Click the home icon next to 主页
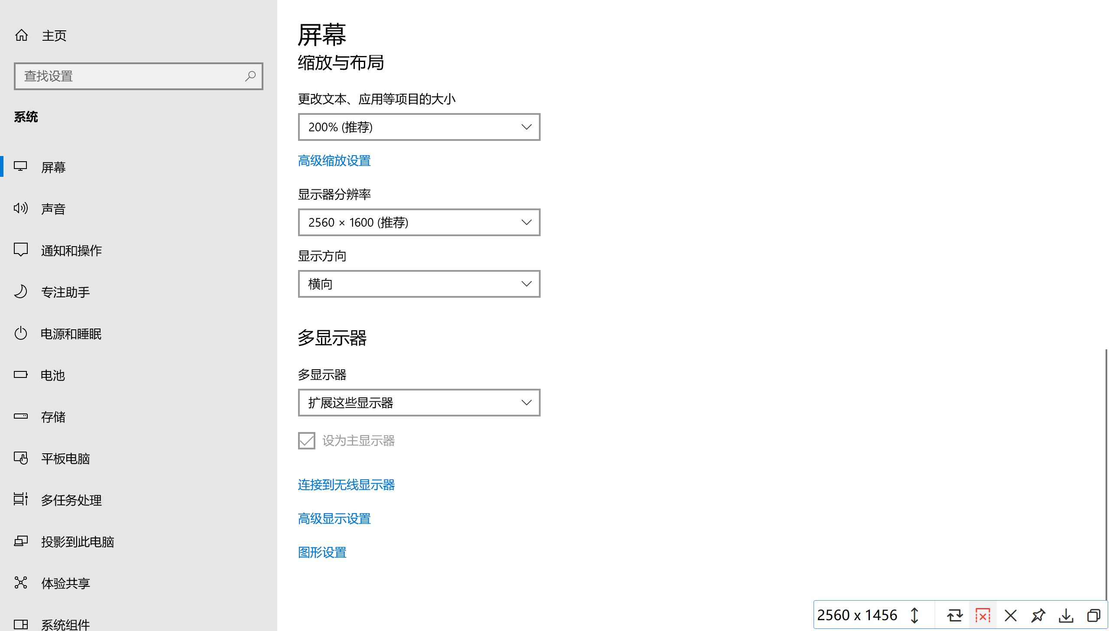The image size is (1109, 631). pyautogui.click(x=21, y=35)
